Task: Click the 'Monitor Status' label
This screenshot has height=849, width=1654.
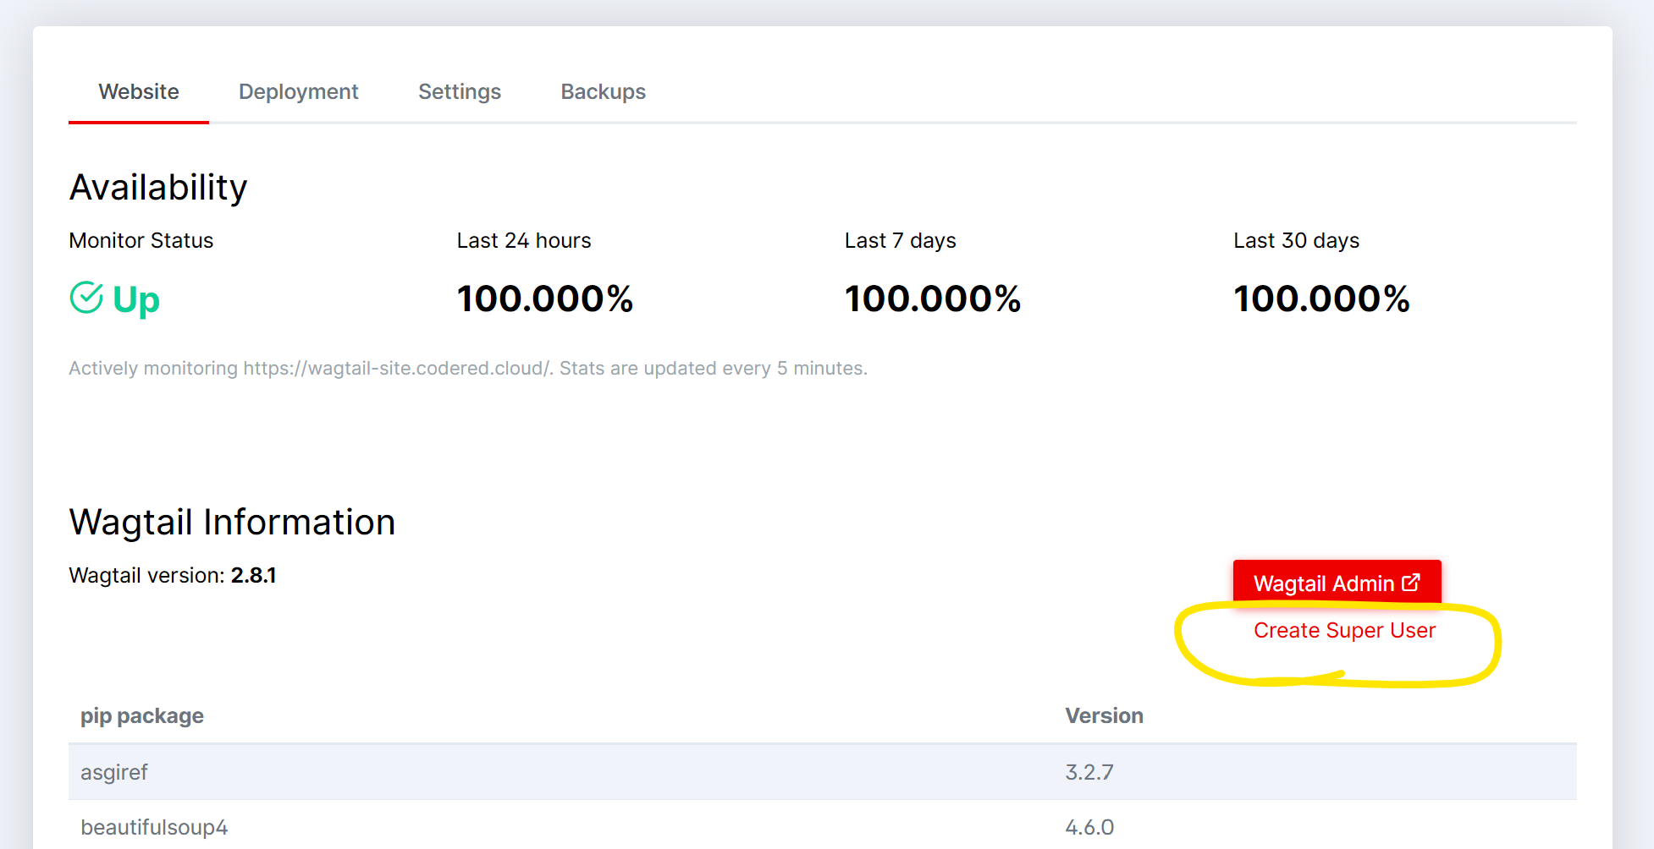Action: (141, 240)
